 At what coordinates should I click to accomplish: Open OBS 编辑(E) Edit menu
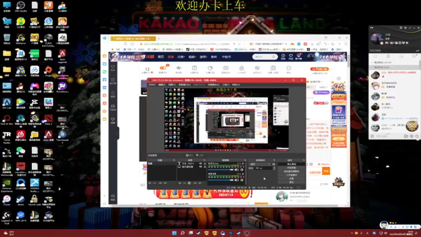162,85
